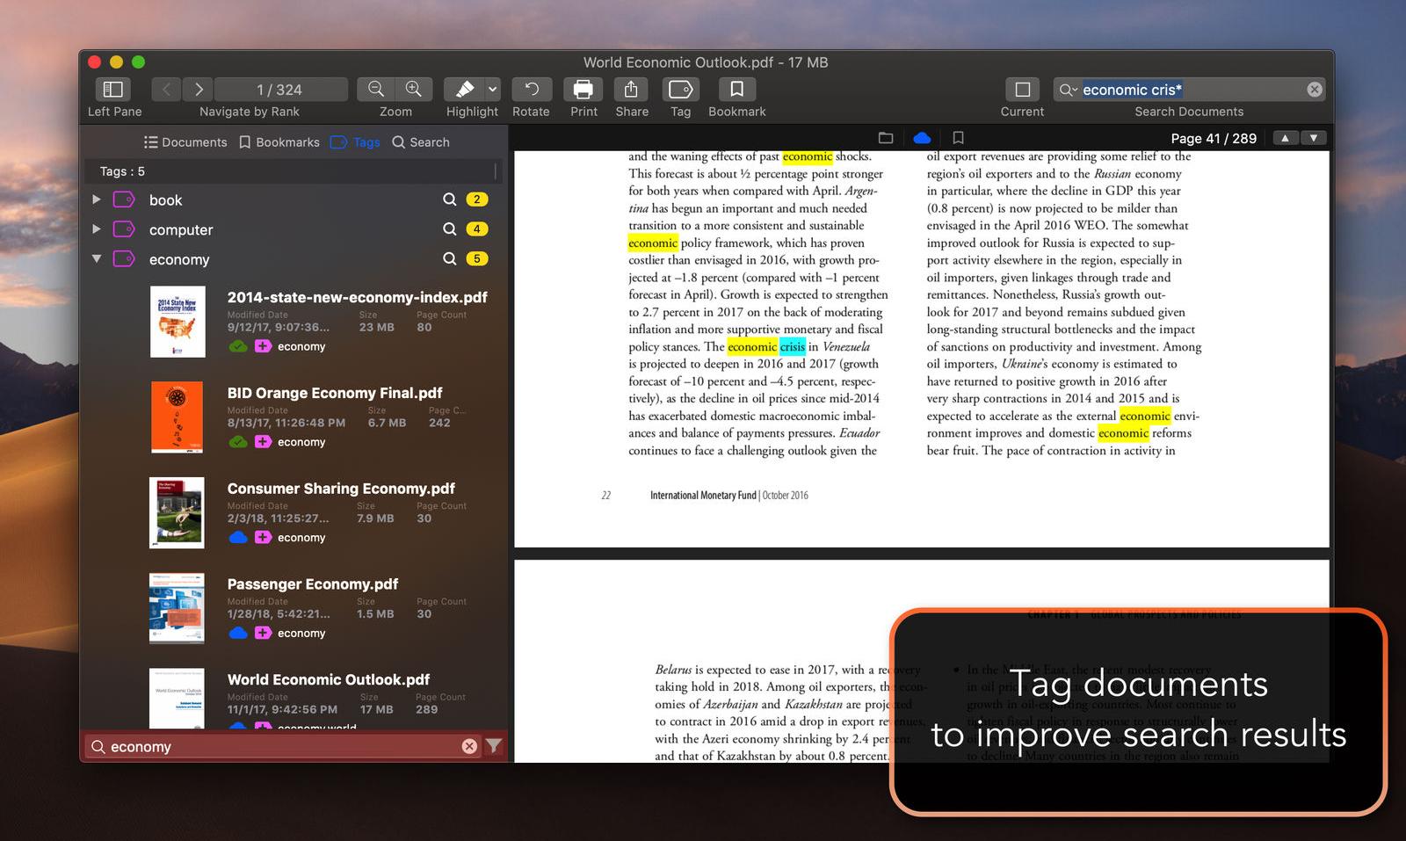This screenshot has height=841, width=1406.
Task: Clear the 'economic cris*' search
Action: pyautogui.click(x=1314, y=90)
